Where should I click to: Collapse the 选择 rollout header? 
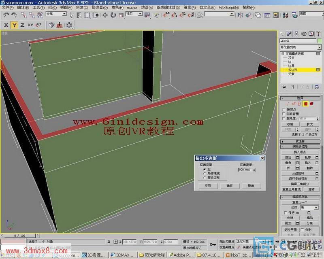(300, 98)
